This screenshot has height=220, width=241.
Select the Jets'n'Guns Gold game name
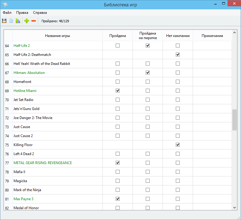(x=26, y=109)
